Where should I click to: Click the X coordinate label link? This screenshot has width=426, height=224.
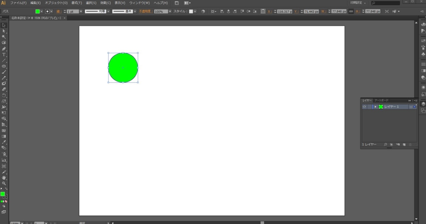[270, 11]
